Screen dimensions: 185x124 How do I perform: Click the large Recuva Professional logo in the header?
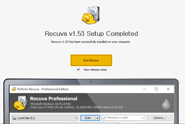pos(20,103)
